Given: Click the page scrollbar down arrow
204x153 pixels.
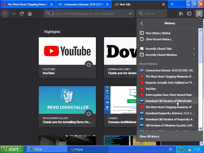Looking at the screenshot, I should click(x=202, y=143).
